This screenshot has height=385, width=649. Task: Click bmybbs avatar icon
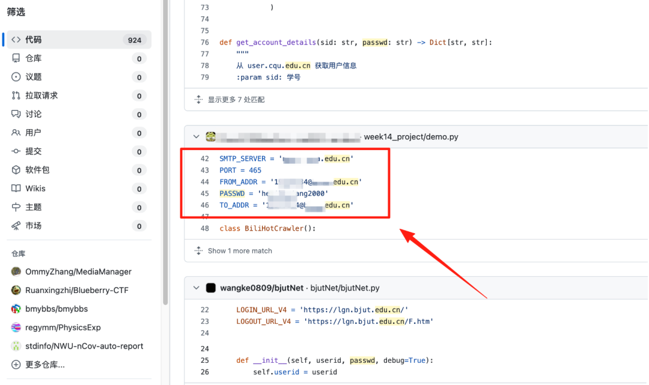tap(16, 309)
